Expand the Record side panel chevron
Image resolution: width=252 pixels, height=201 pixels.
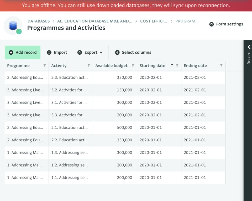point(248,47)
